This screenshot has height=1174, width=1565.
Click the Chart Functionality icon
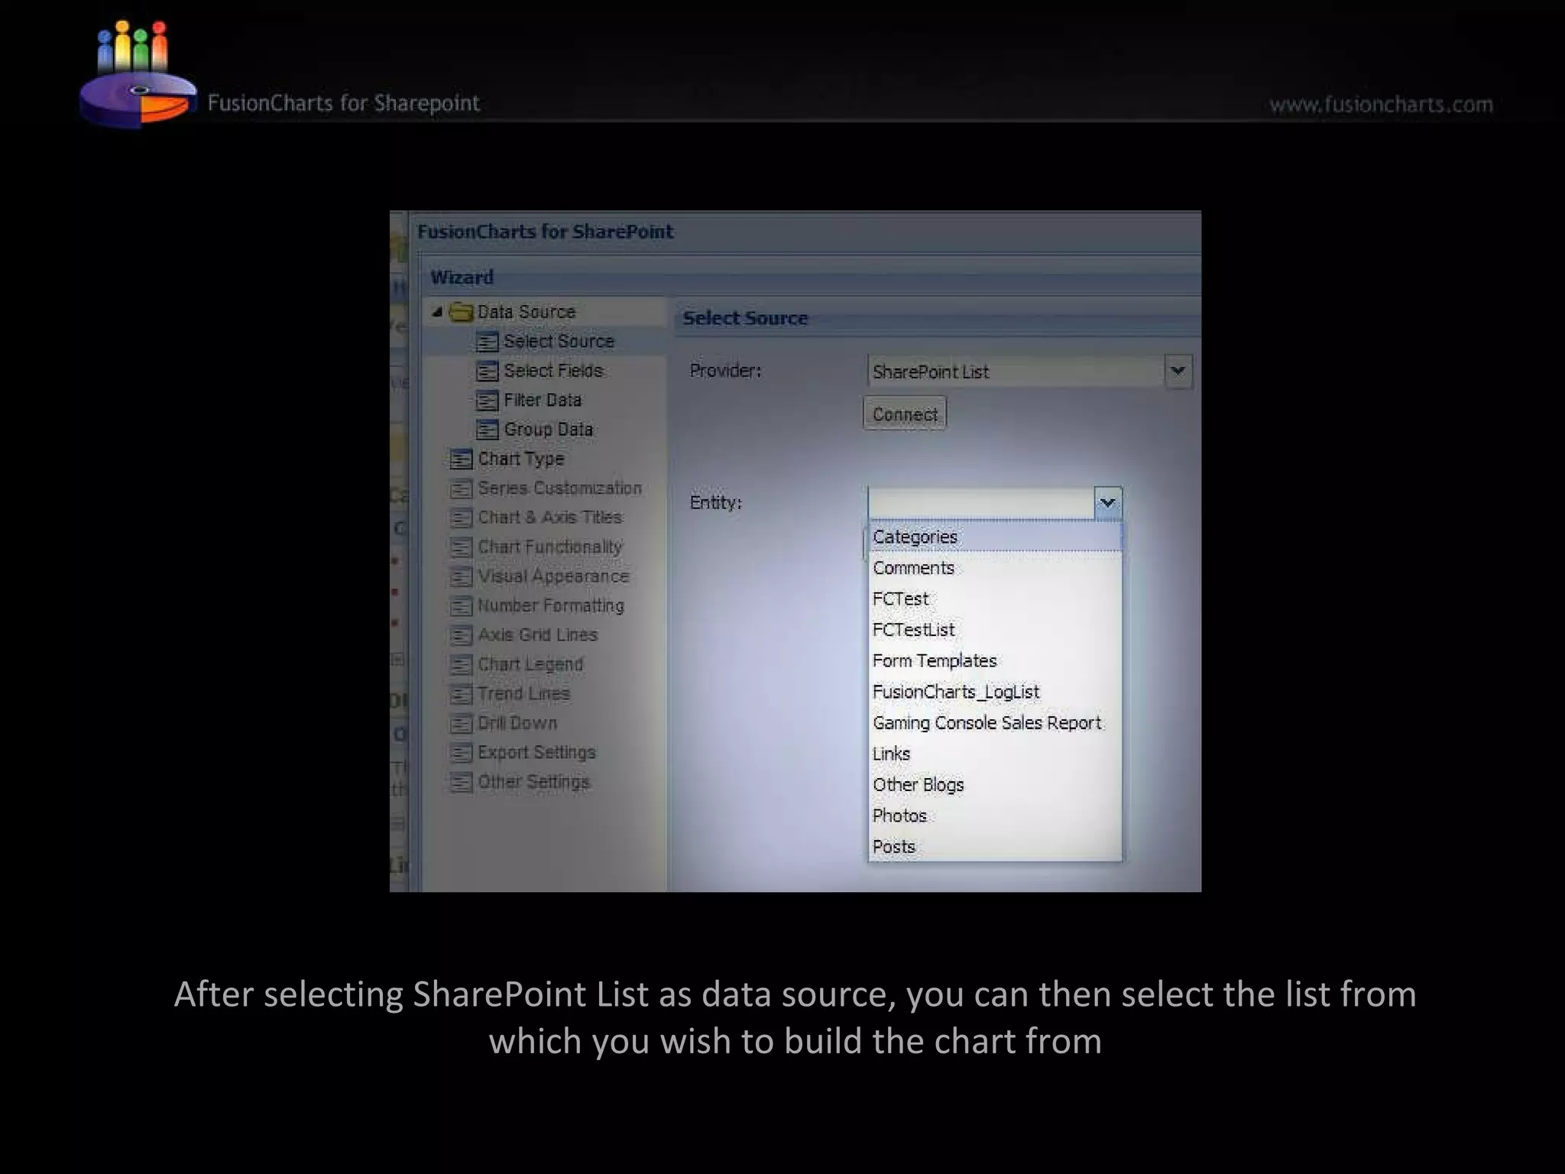click(461, 547)
